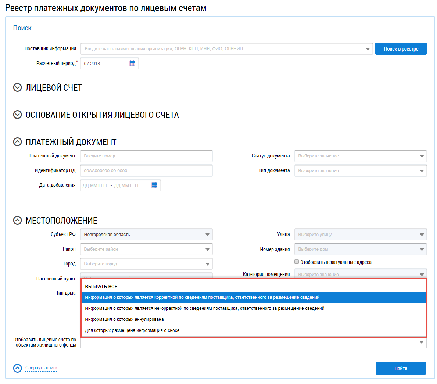Open Поставщик информации dropdown arrow
The width and height of the screenshot is (437, 384).
368,49
